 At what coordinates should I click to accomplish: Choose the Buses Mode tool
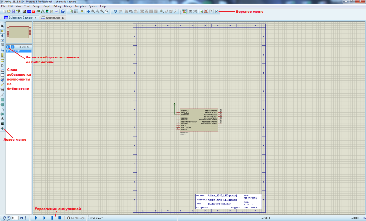(3, 50)
